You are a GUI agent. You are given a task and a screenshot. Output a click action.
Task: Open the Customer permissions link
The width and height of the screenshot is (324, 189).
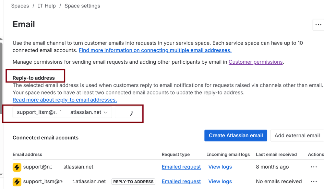[256, 62]
